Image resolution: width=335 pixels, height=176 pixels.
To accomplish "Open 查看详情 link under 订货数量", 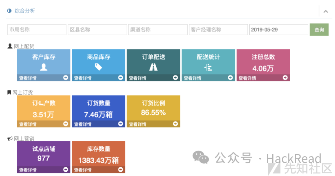I will pos(83,124).
